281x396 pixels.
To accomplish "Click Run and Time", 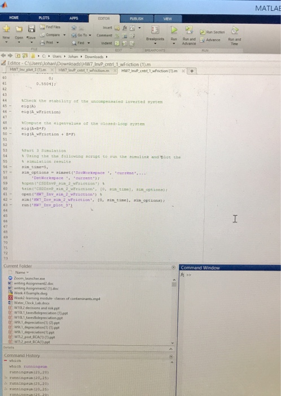I will point(234,36).
